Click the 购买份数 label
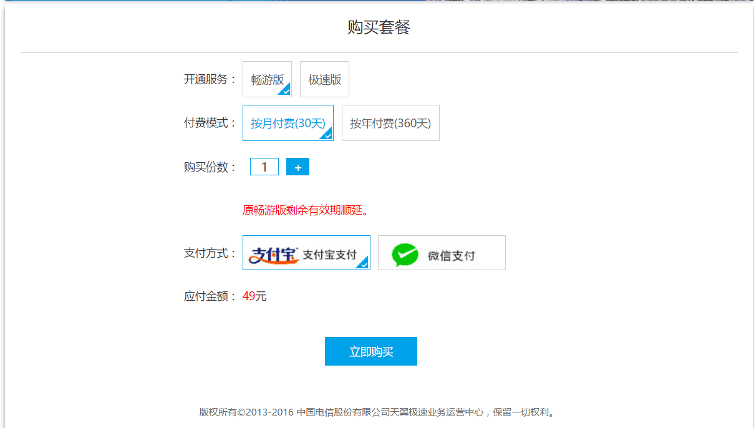754x428 pixels. 210,167
